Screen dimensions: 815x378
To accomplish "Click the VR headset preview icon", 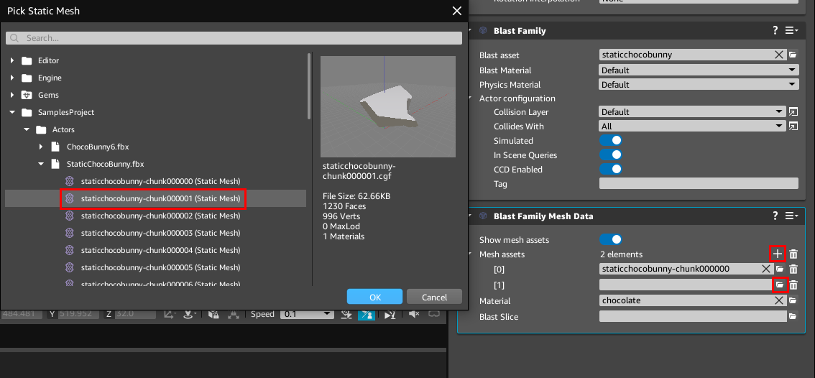I will click(433, 314).
